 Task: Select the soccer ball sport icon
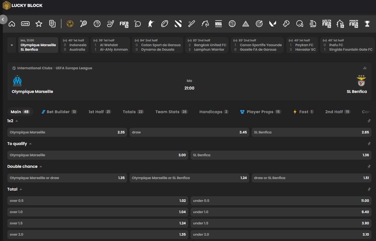70,24
